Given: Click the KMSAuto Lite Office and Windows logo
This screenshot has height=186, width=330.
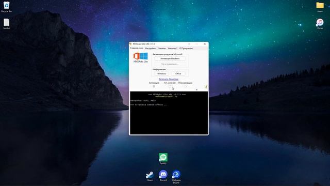Looking at the screenshot, I should pyautogui.click(x=141, y=57).
